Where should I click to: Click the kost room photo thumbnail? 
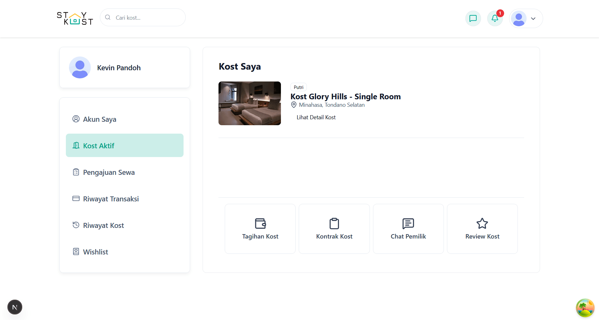[x=250, y=103]
